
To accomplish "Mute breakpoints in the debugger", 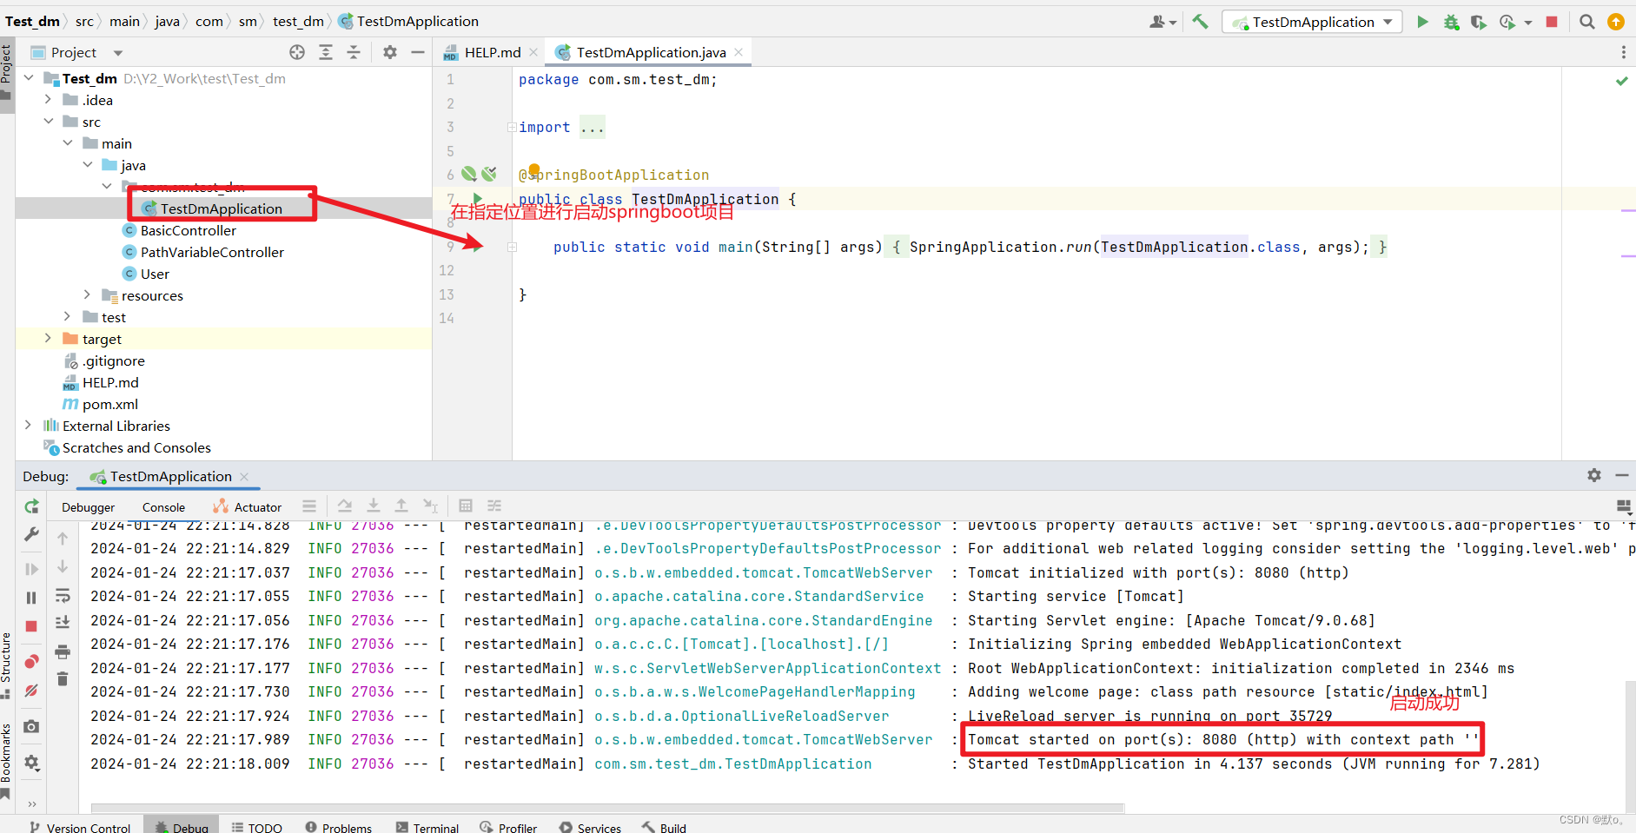I will tap(31, 690).
